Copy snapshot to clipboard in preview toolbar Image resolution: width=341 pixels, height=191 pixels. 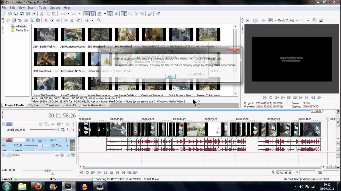coord(314,20)
